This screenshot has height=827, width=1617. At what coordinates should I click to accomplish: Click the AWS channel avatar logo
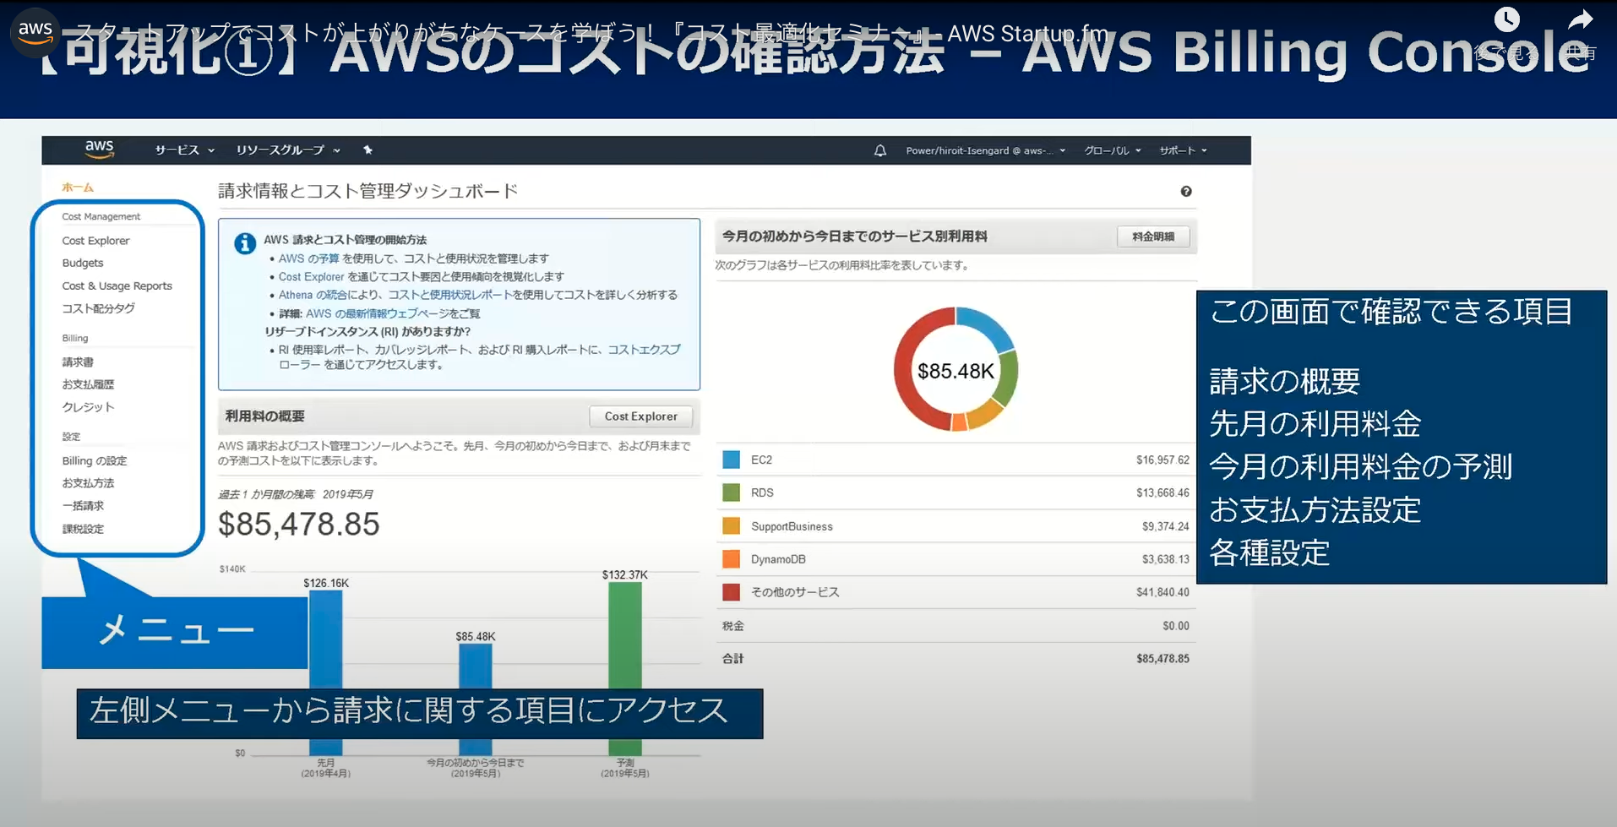click(35, 31)
